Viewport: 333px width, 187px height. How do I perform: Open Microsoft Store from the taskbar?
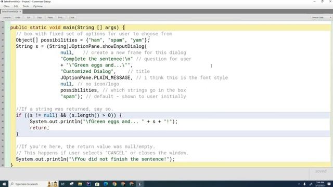97,184
